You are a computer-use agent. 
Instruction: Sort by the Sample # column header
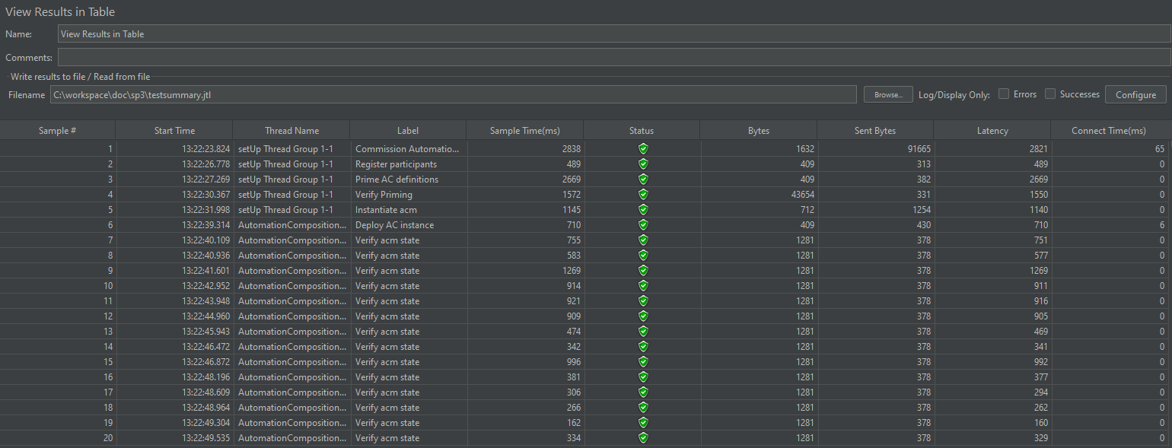pyautogui.click(x=58, y=131)
